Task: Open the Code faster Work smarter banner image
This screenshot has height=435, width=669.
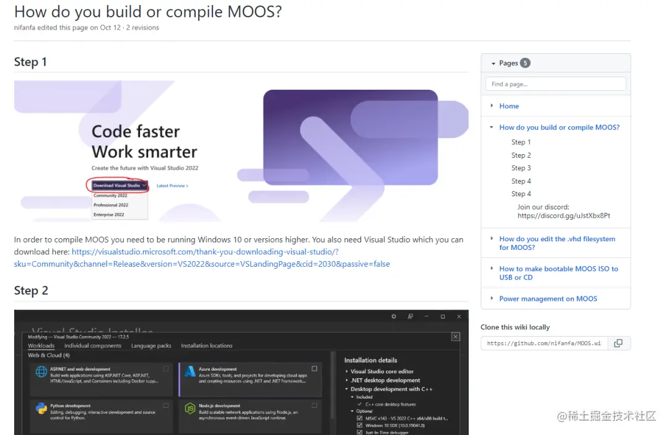Action: tap(241, 151)
